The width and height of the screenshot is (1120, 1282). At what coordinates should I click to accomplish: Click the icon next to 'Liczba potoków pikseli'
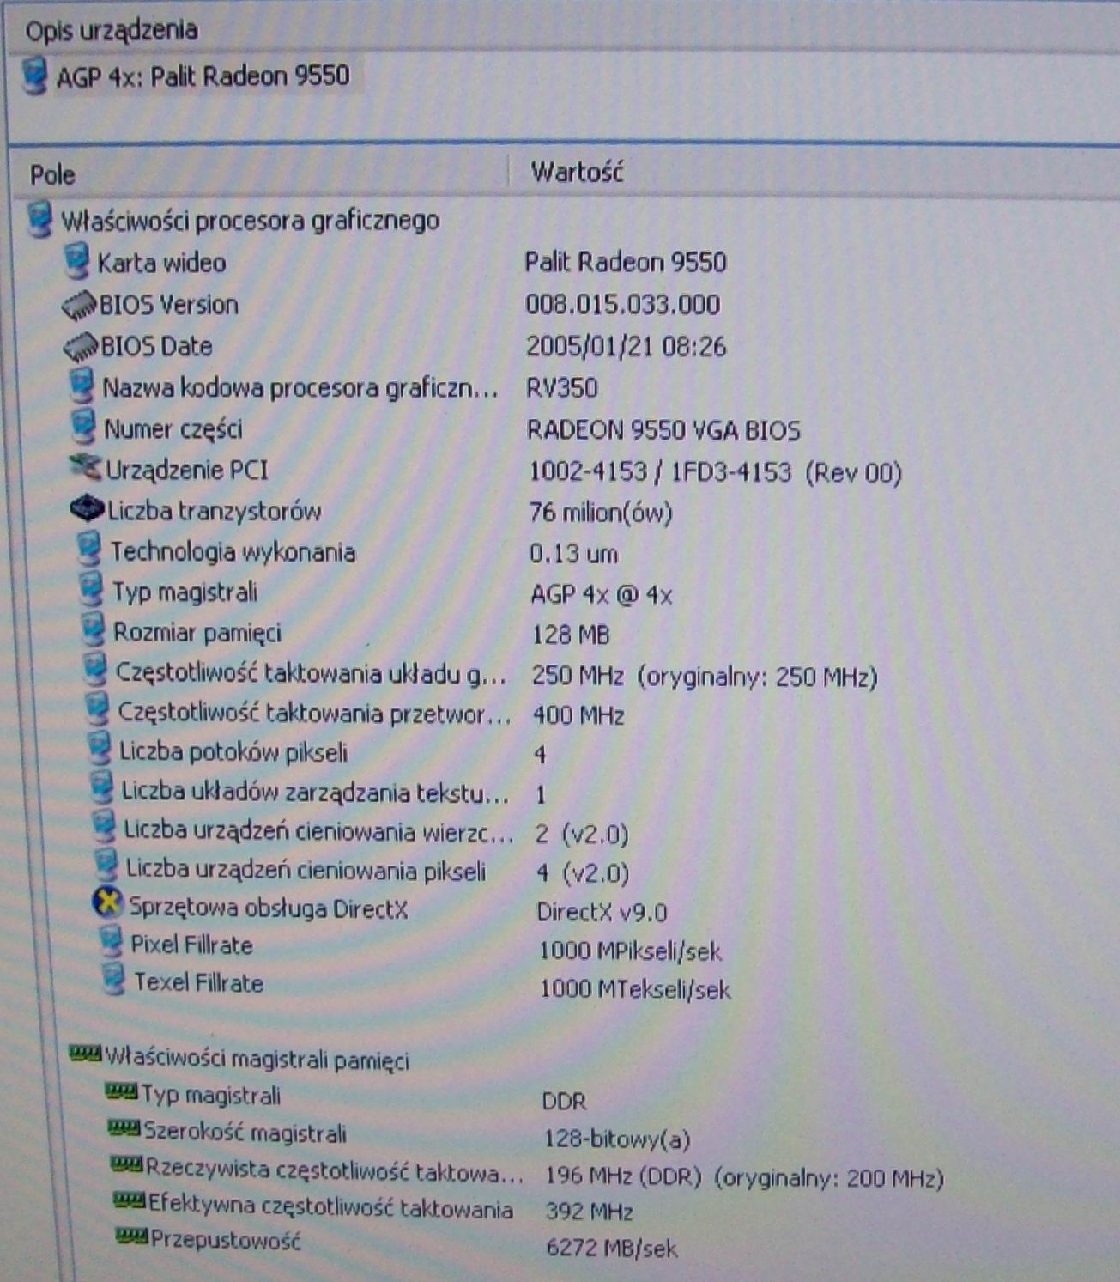[100, 750]
